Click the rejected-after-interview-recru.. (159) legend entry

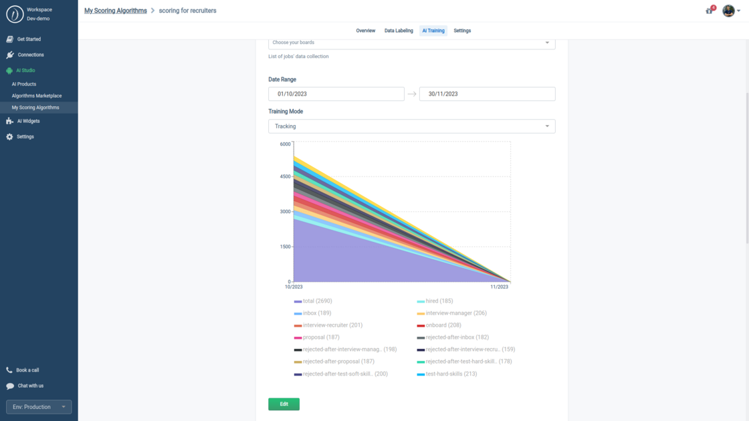466,349
